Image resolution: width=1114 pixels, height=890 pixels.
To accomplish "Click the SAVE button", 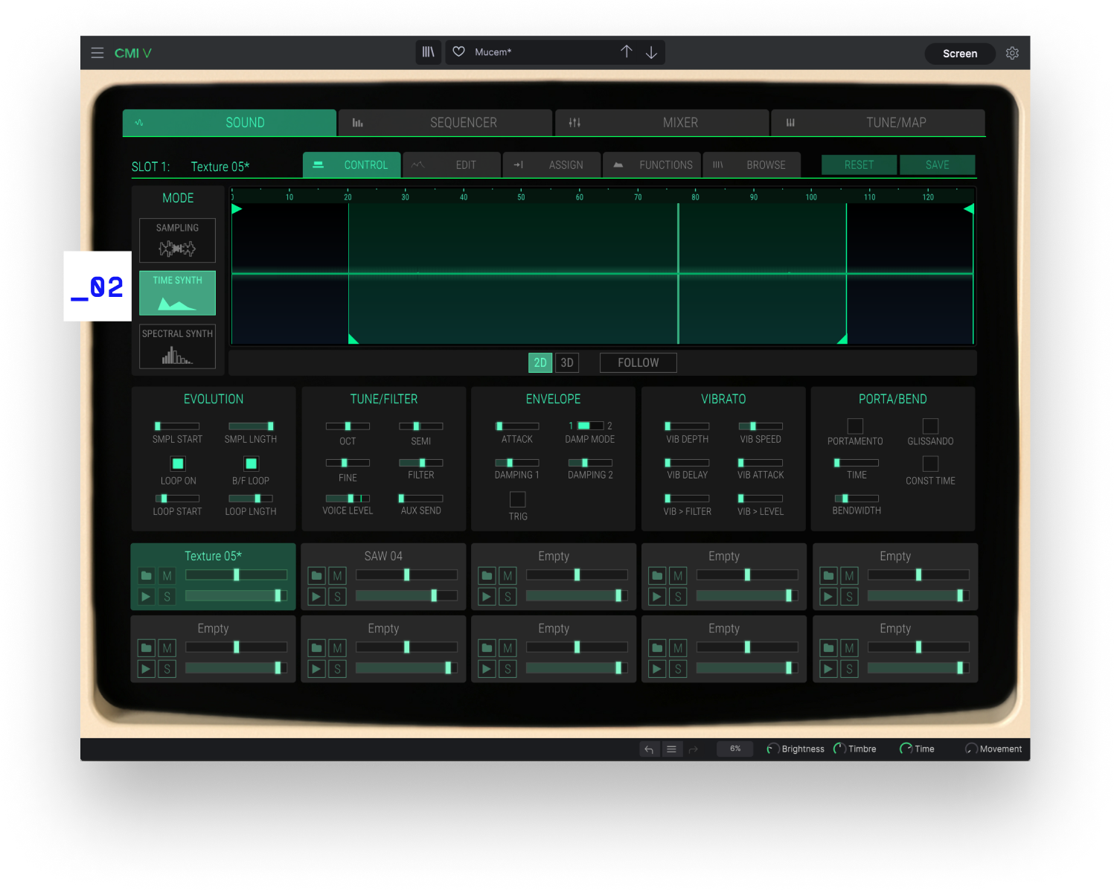I will tap(937, 164).
